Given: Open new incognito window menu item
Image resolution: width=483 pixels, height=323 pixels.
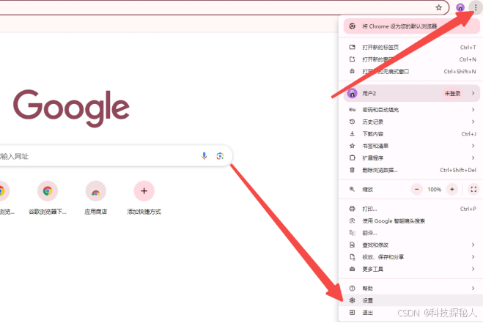Looking at the screenshot, I should [411, 72].
